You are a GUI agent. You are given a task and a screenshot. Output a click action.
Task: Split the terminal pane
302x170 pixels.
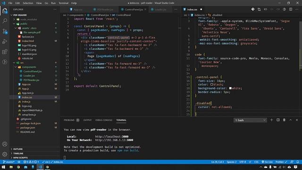click(x=278, y=120)
